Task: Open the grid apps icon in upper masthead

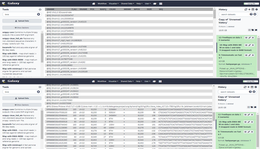Action: [160, 4]
